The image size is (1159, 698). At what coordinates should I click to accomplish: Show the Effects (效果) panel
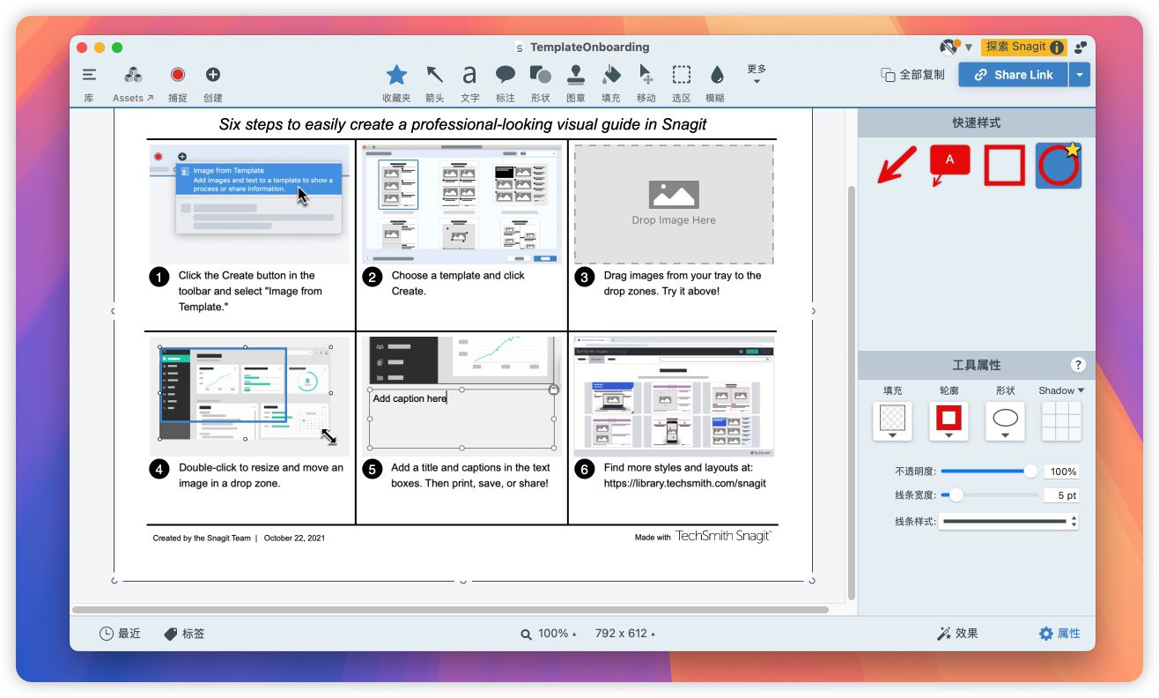957,634
